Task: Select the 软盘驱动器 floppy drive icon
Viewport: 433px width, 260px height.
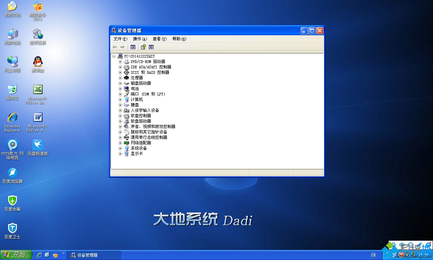Action: tap(127, 121)
